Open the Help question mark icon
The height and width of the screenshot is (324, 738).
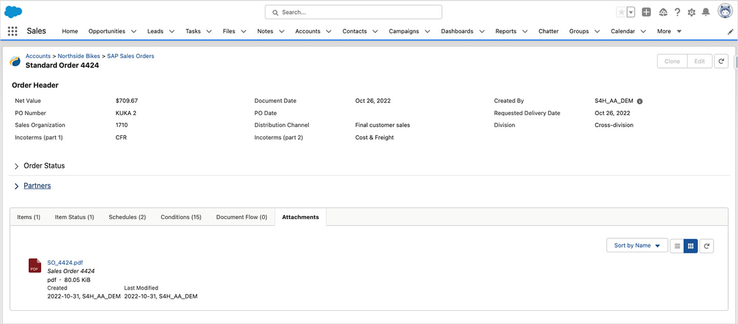677,12
